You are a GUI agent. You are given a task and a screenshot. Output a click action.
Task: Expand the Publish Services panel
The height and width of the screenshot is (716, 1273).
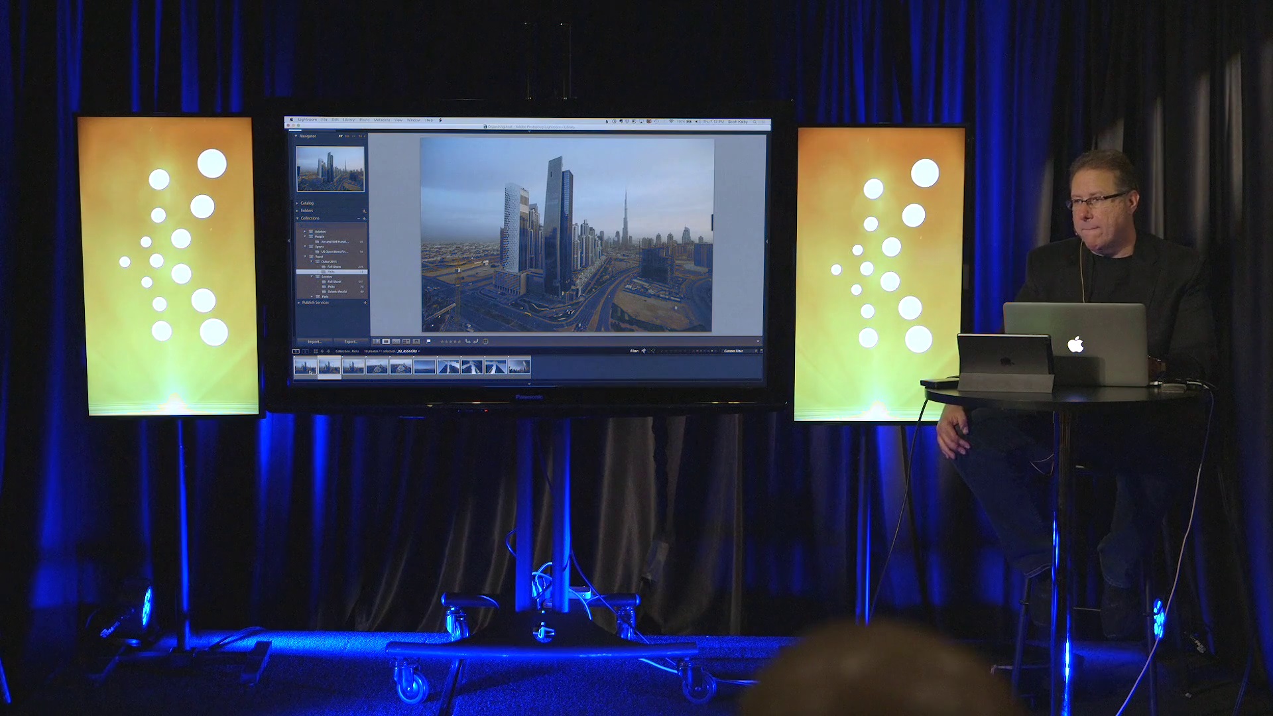[x=298, y=302]
